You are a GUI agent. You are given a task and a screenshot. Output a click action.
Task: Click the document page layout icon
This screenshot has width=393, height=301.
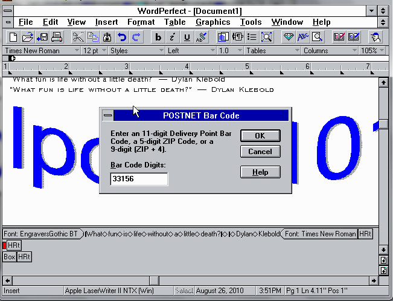pos(223,37)
